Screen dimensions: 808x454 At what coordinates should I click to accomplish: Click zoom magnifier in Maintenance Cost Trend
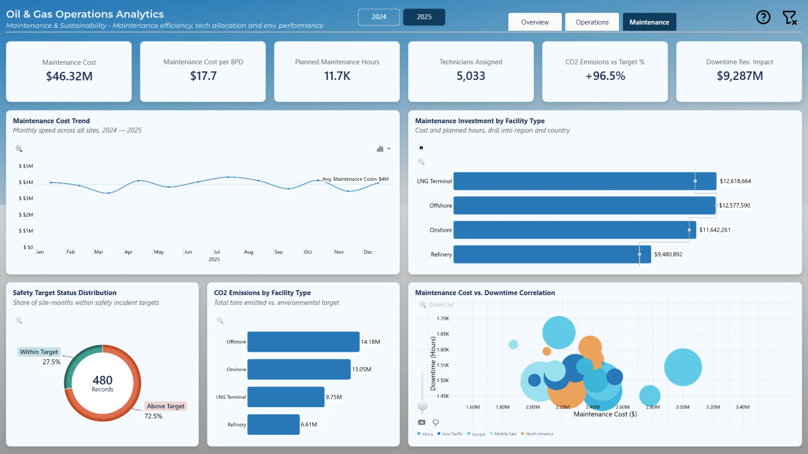tap(19, 149)
